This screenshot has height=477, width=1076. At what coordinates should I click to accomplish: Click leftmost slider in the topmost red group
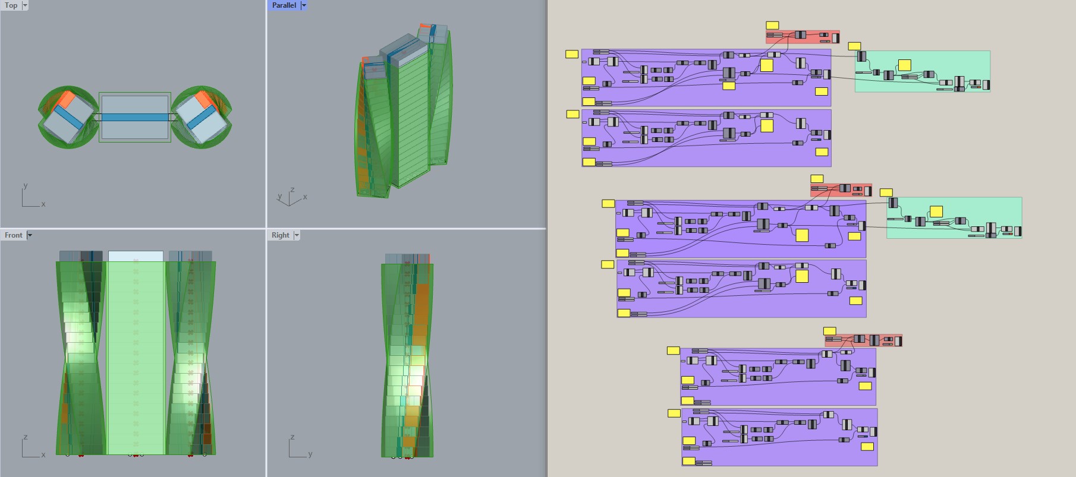775,36
